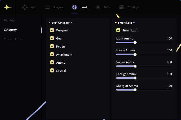Toggle the Special checkbox
The width and height of the screenshot is (181, 120).
click(x=52, y=70)
